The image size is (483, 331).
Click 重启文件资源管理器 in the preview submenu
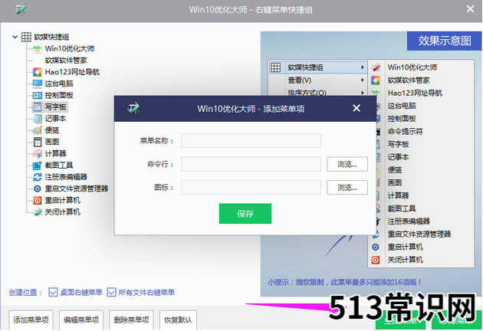[x=419, y=234]
